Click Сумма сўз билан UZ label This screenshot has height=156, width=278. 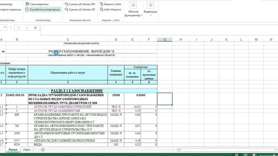(x=82, y=10)
